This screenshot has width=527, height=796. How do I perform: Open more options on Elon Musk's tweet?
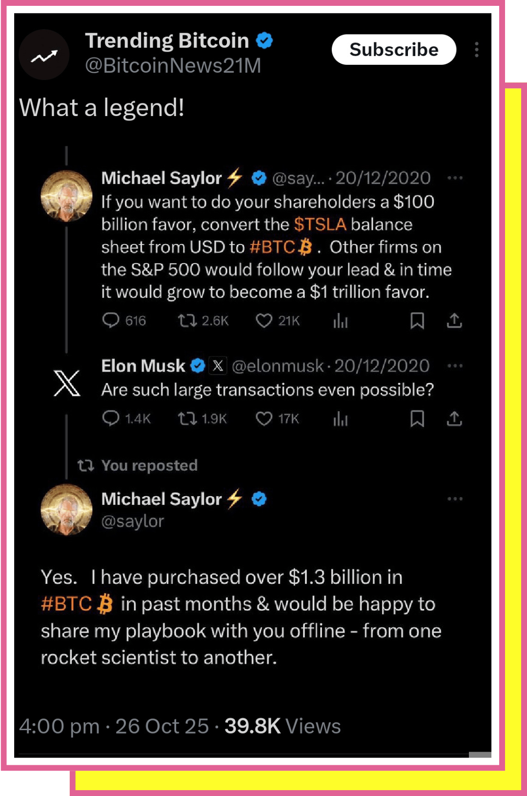455,366
